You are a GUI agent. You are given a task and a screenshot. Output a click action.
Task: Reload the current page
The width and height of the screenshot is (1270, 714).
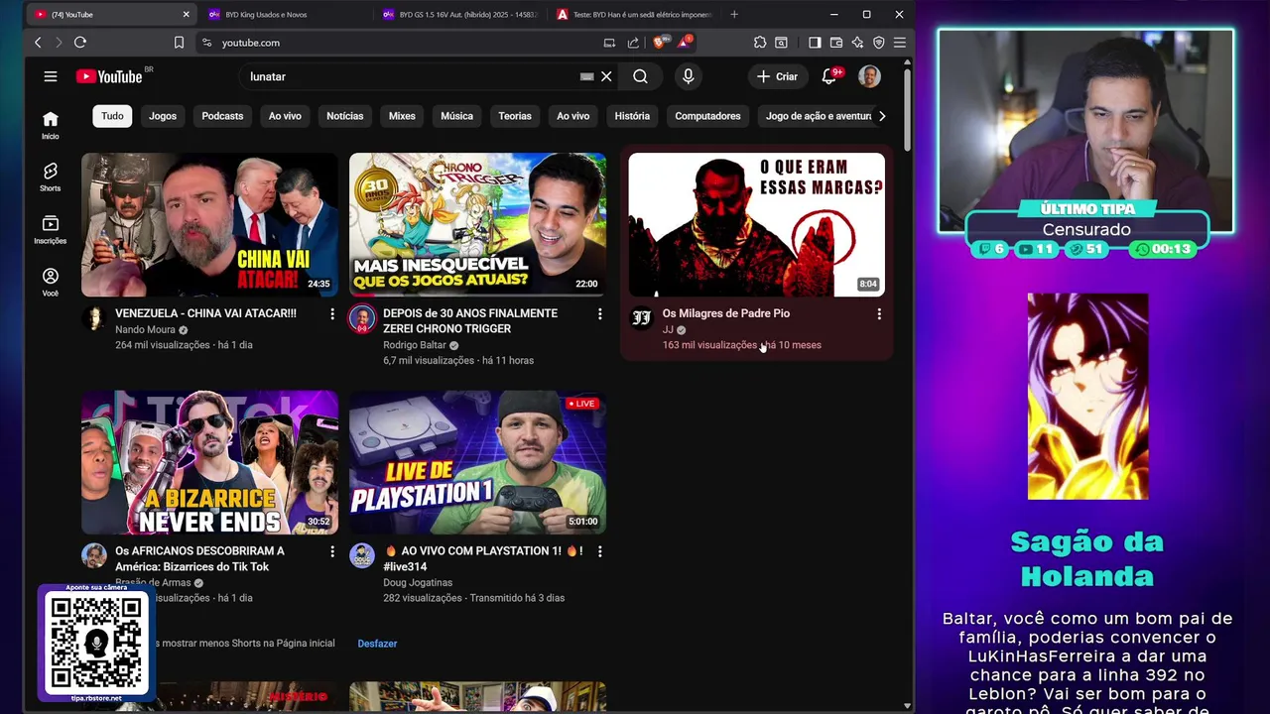(80, 43)
